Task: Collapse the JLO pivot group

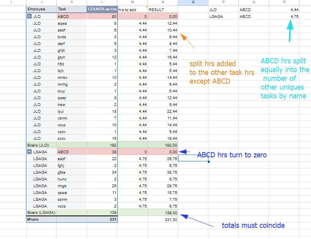Action: tap(29, 16)
